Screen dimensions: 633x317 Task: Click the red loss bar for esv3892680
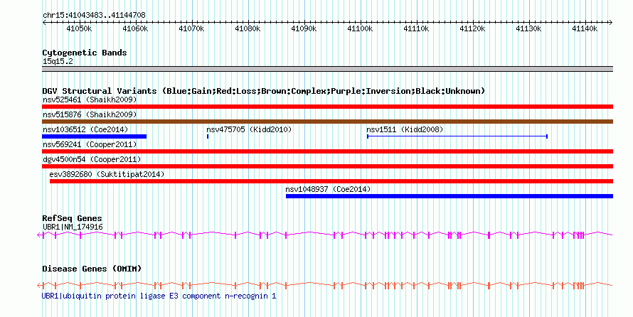point(331,181)
